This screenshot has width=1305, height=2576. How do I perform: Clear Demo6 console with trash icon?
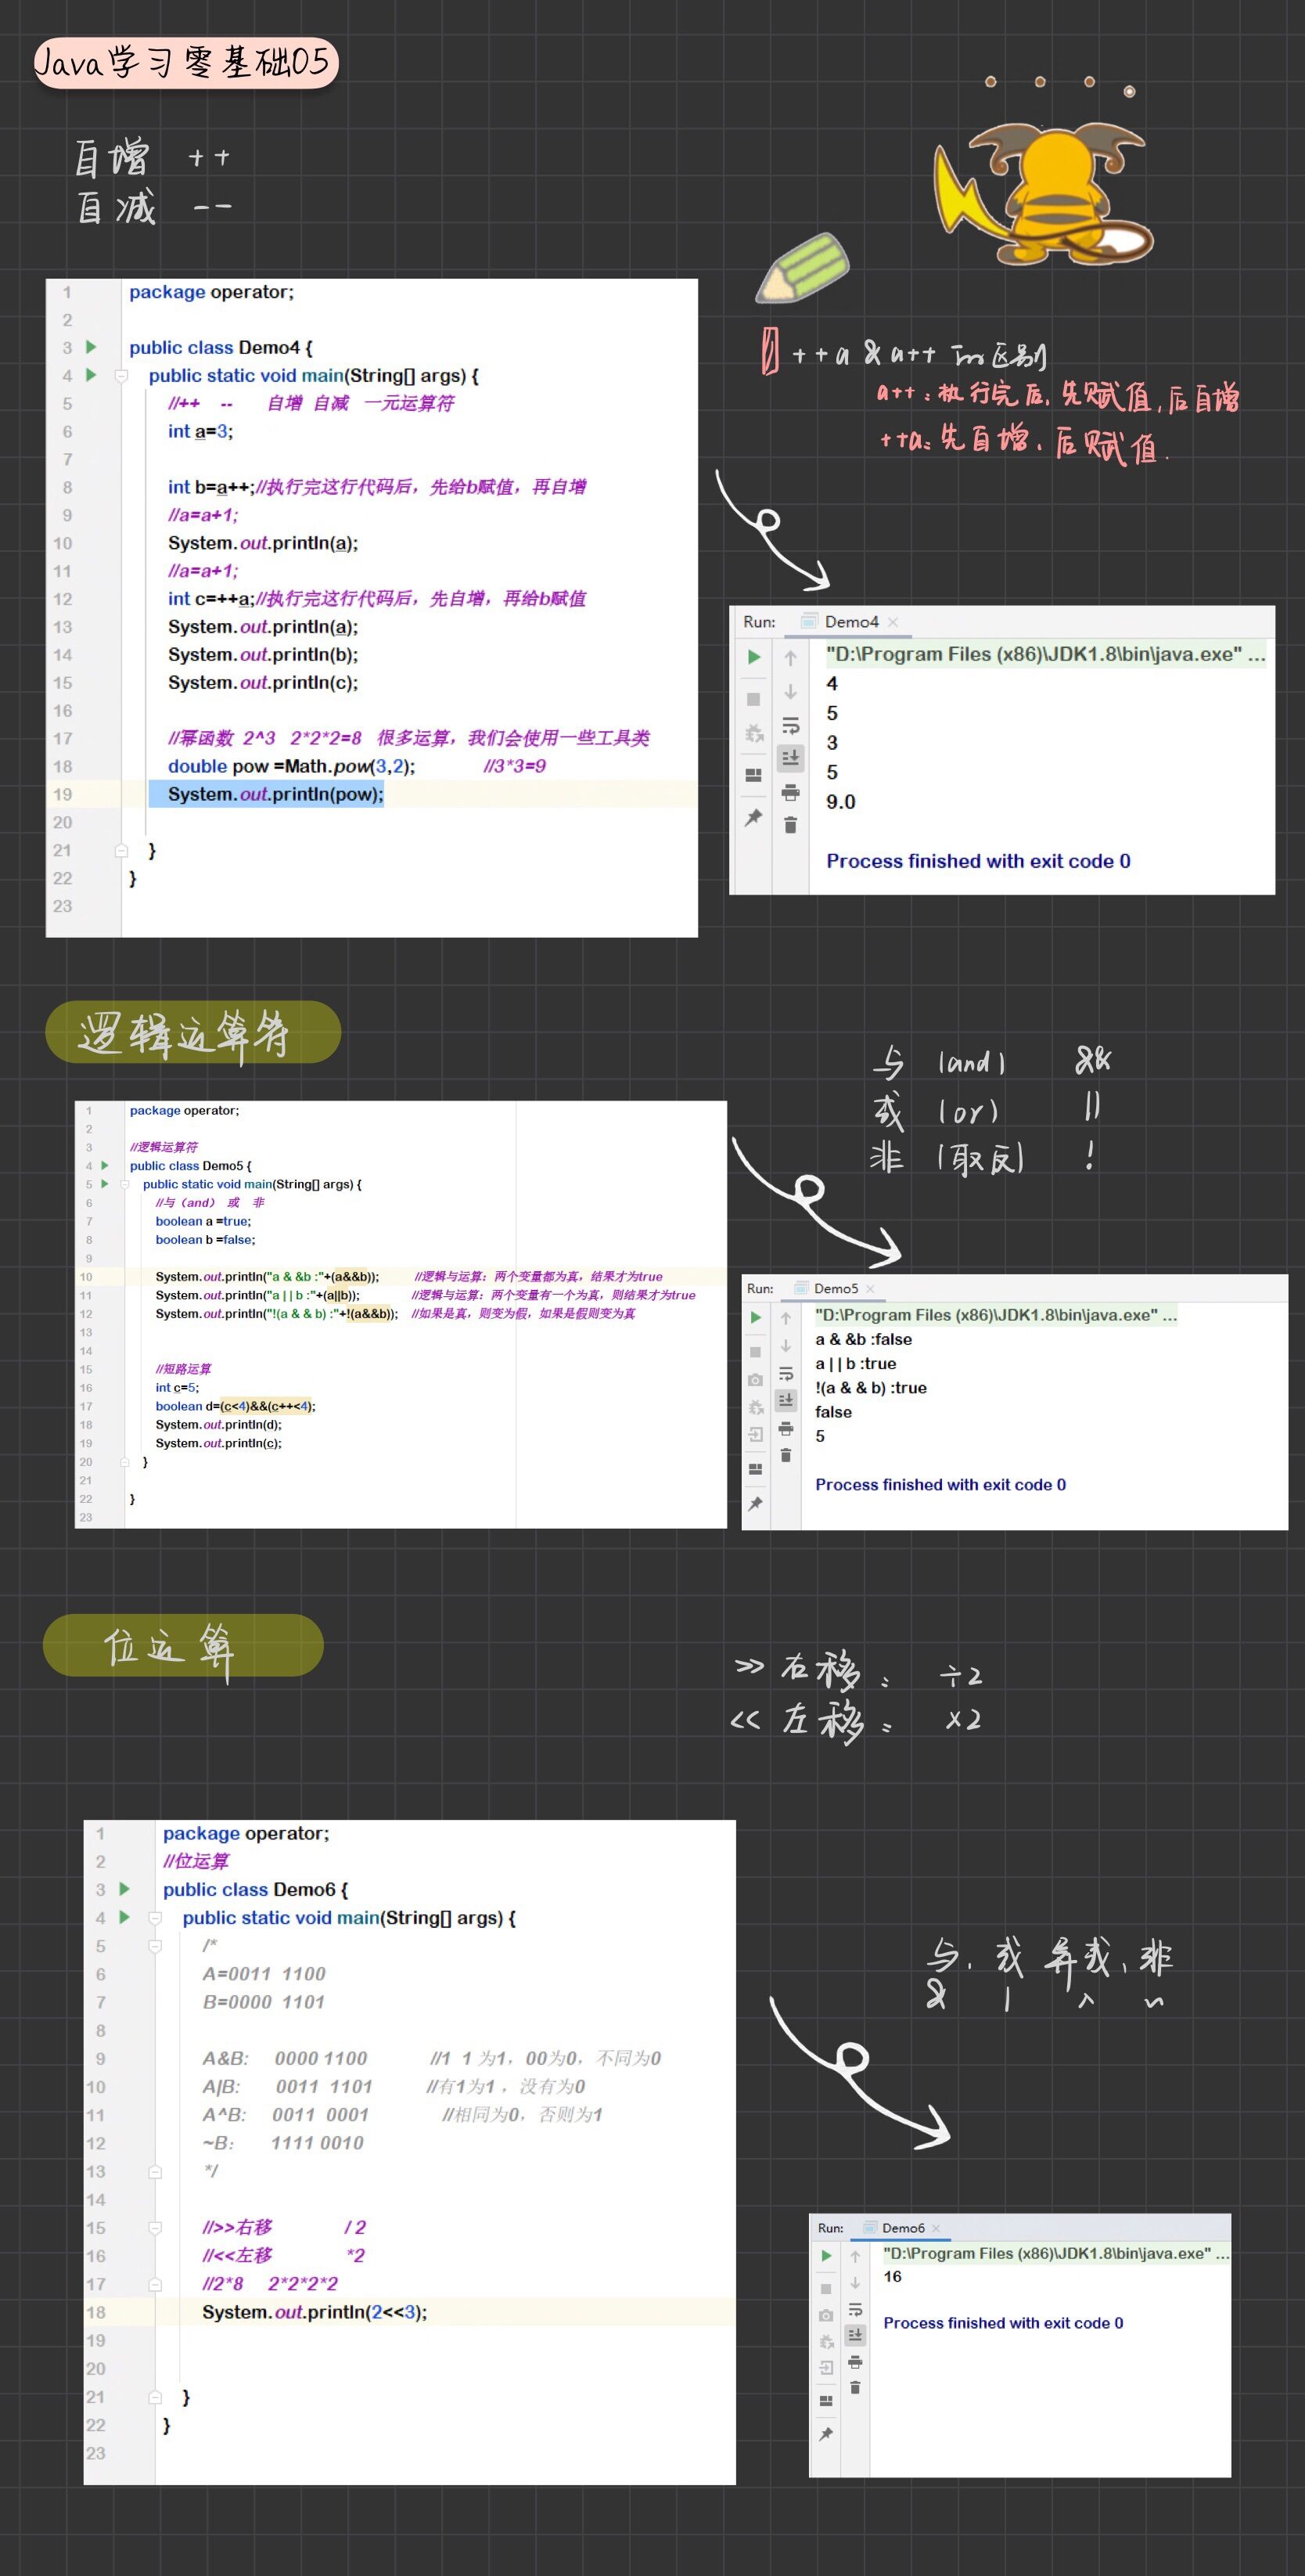(x=855, y=2388)
